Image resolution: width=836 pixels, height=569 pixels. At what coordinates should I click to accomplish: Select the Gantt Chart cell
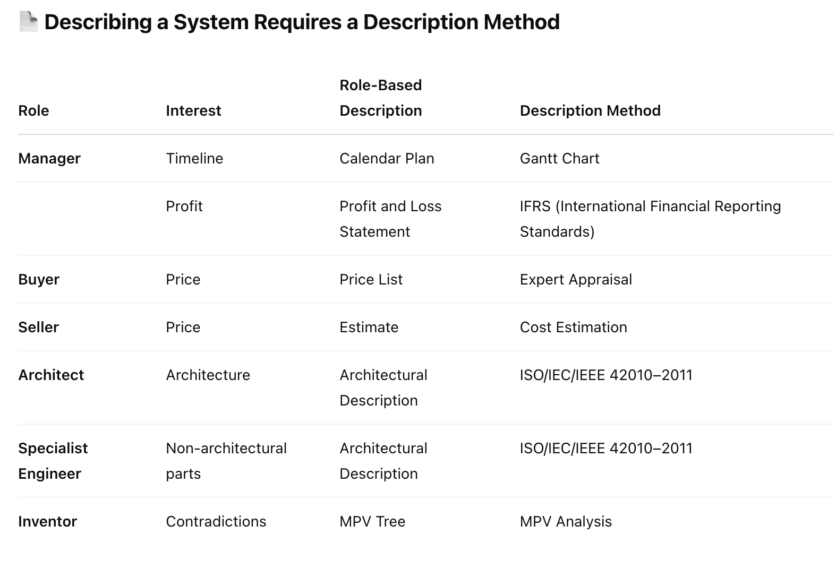coord(559,158)
